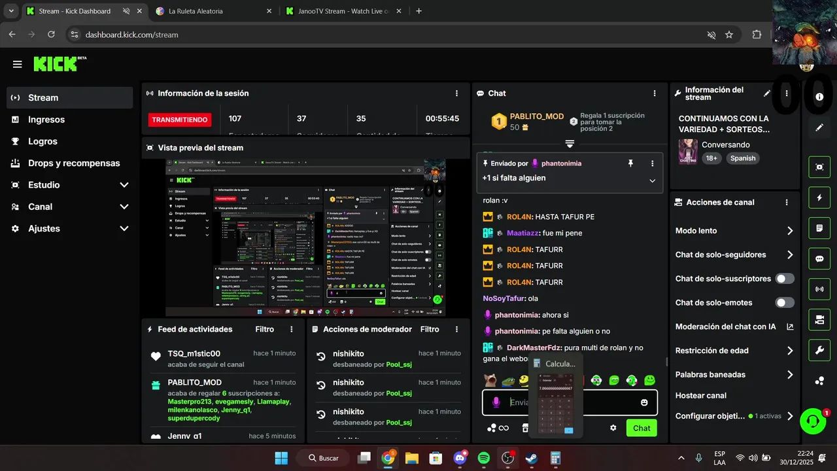This screenshot has height=471, width=837.
Task: Go to Stream in the sidebar
Action: click(70, 97)
